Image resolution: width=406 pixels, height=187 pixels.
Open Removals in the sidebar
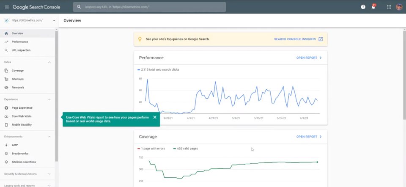click(27, 88)
